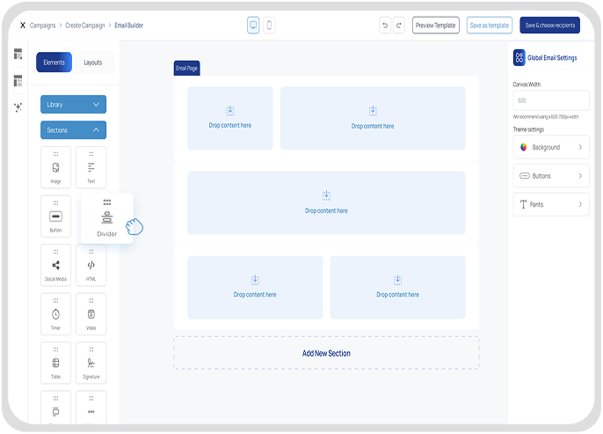Pick the Signature element
The image size is (603, 434).
pyautogui.click(x=91, y=364)
